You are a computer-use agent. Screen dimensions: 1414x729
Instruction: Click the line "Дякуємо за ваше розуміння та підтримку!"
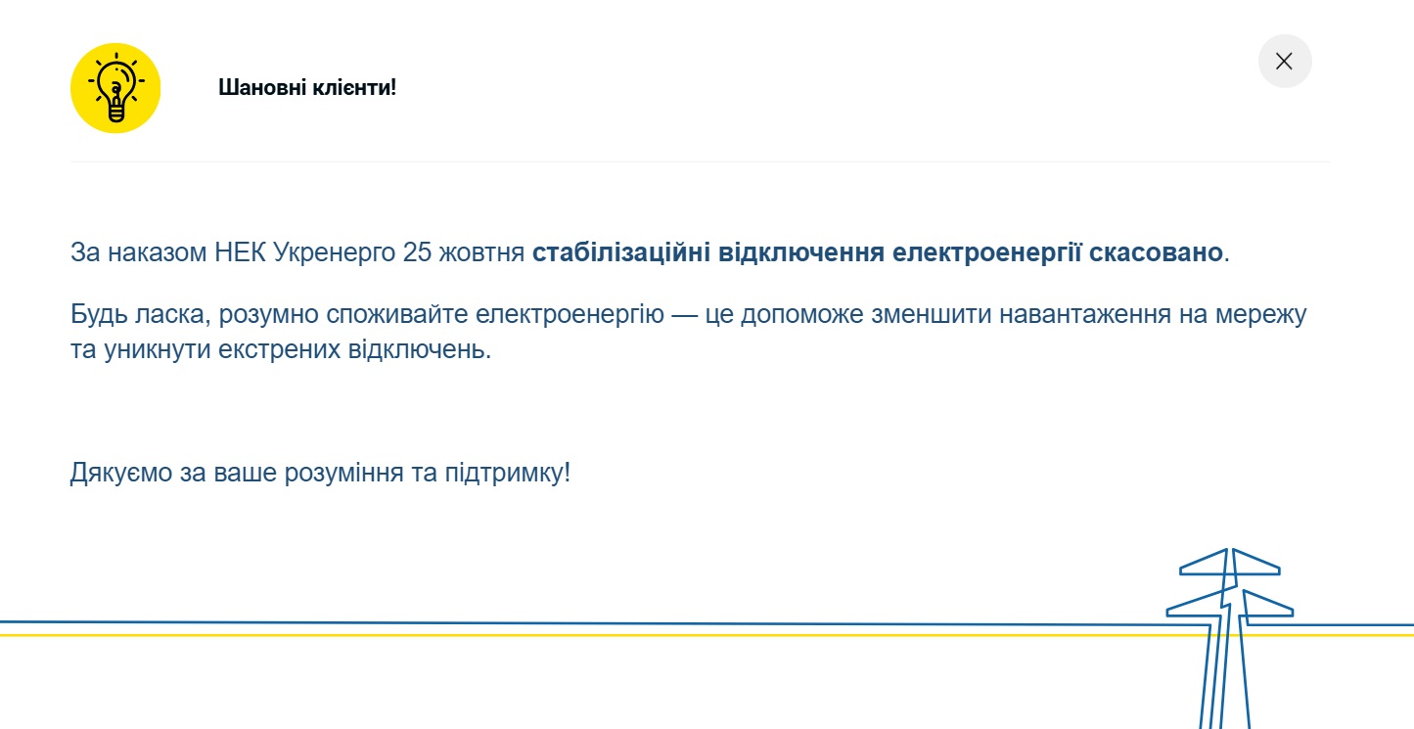(320, 474)
